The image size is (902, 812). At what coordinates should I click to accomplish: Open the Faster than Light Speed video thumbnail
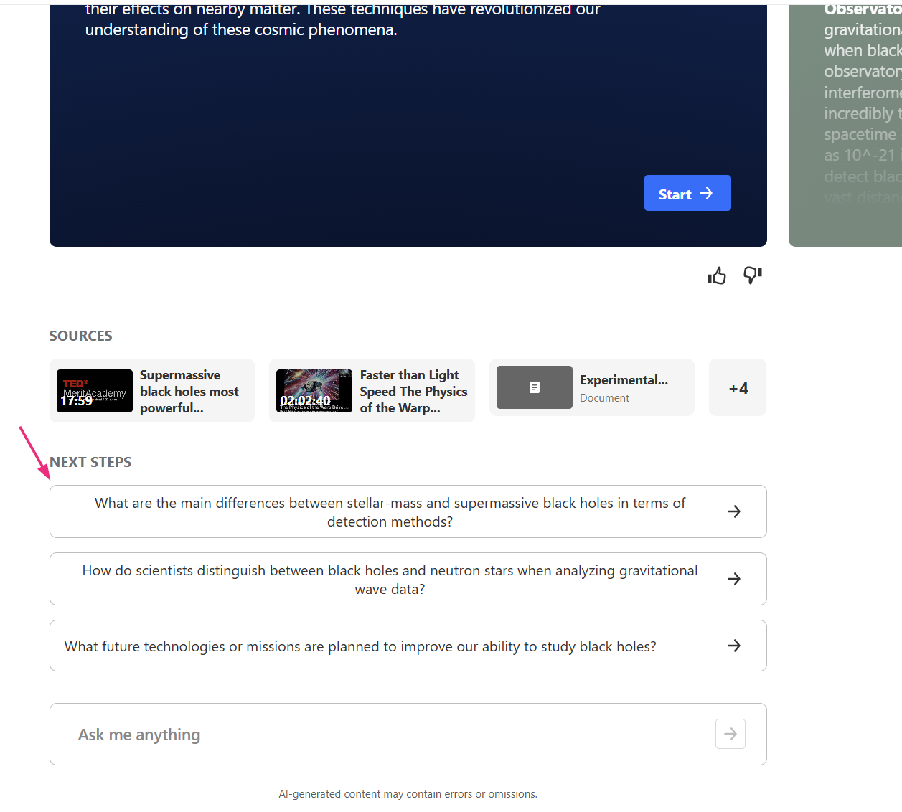314,391
